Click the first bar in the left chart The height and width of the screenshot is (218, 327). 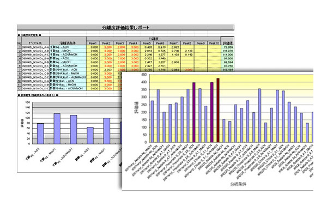(x=40, y=134)
